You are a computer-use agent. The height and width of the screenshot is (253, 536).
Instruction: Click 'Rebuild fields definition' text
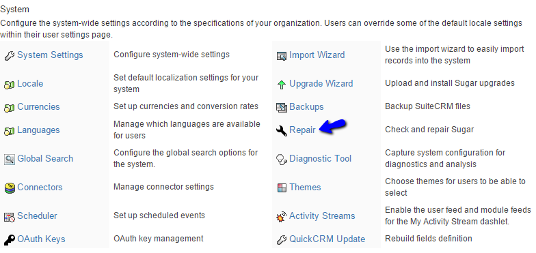428,239
